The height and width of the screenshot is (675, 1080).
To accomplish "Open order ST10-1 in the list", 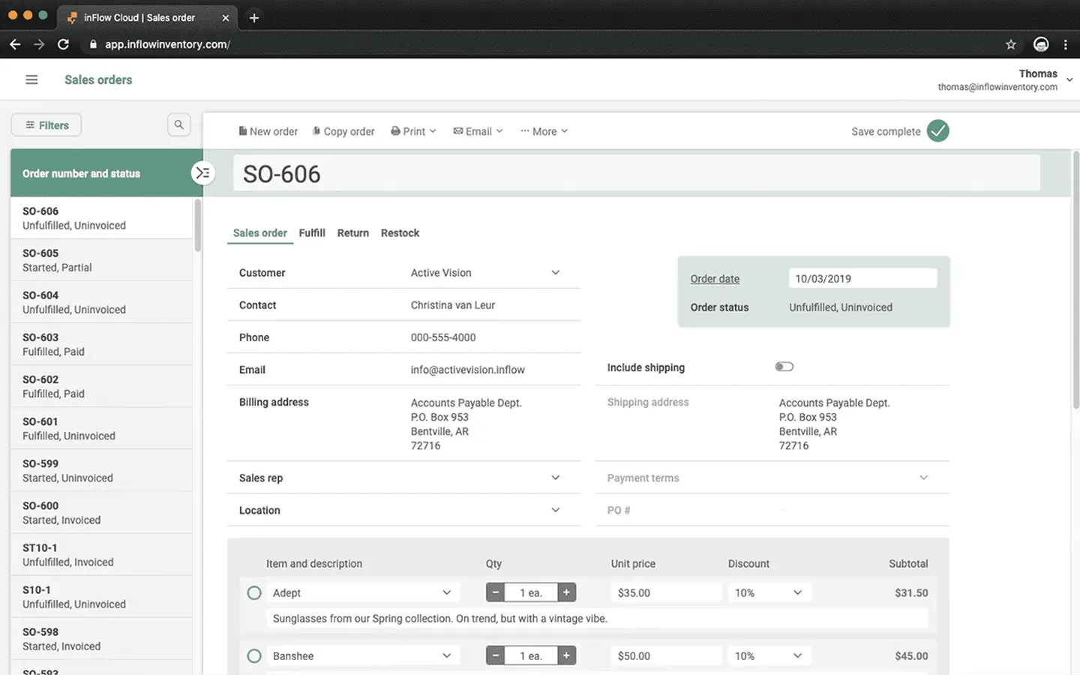I will [x=101, y=554].
